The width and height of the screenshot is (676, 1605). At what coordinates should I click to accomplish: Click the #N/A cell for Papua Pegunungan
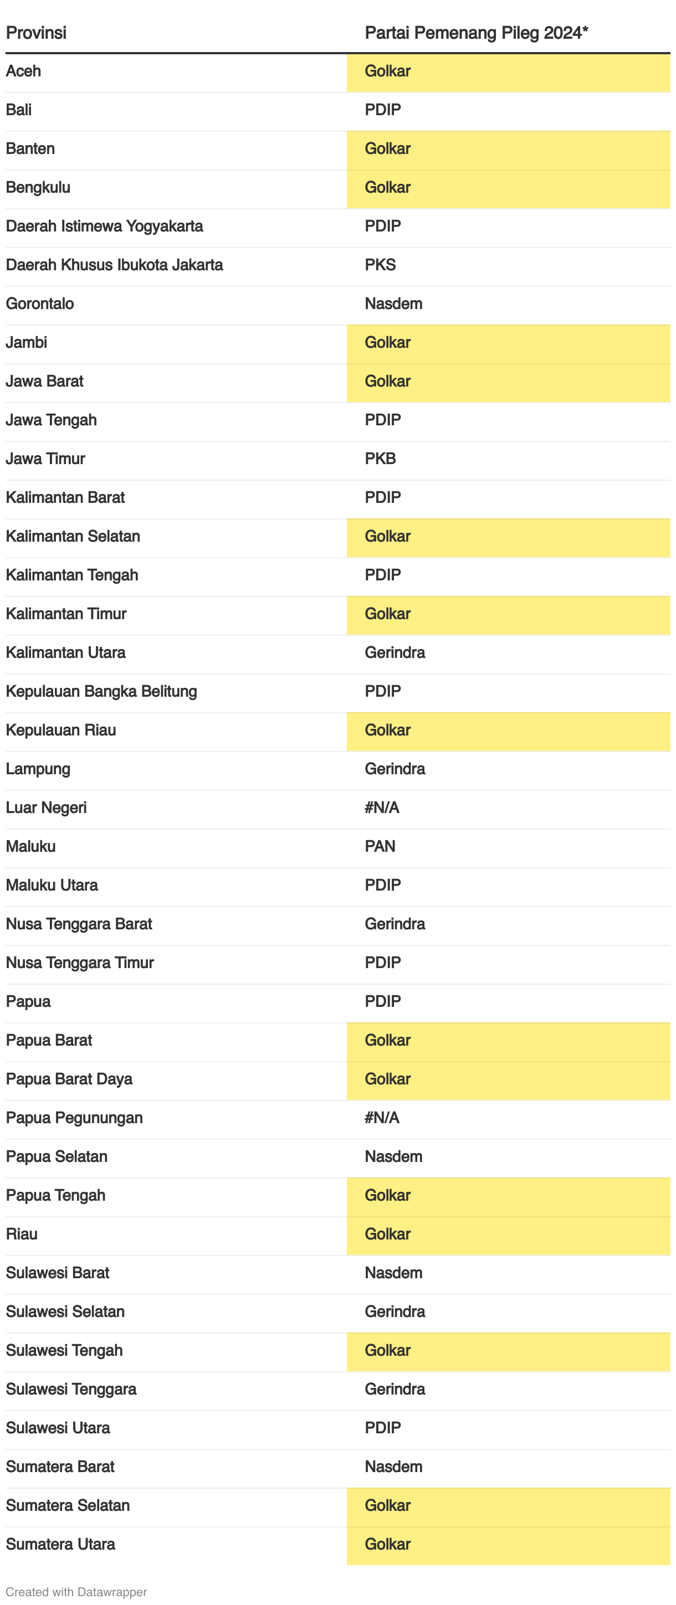(382, 1118)
